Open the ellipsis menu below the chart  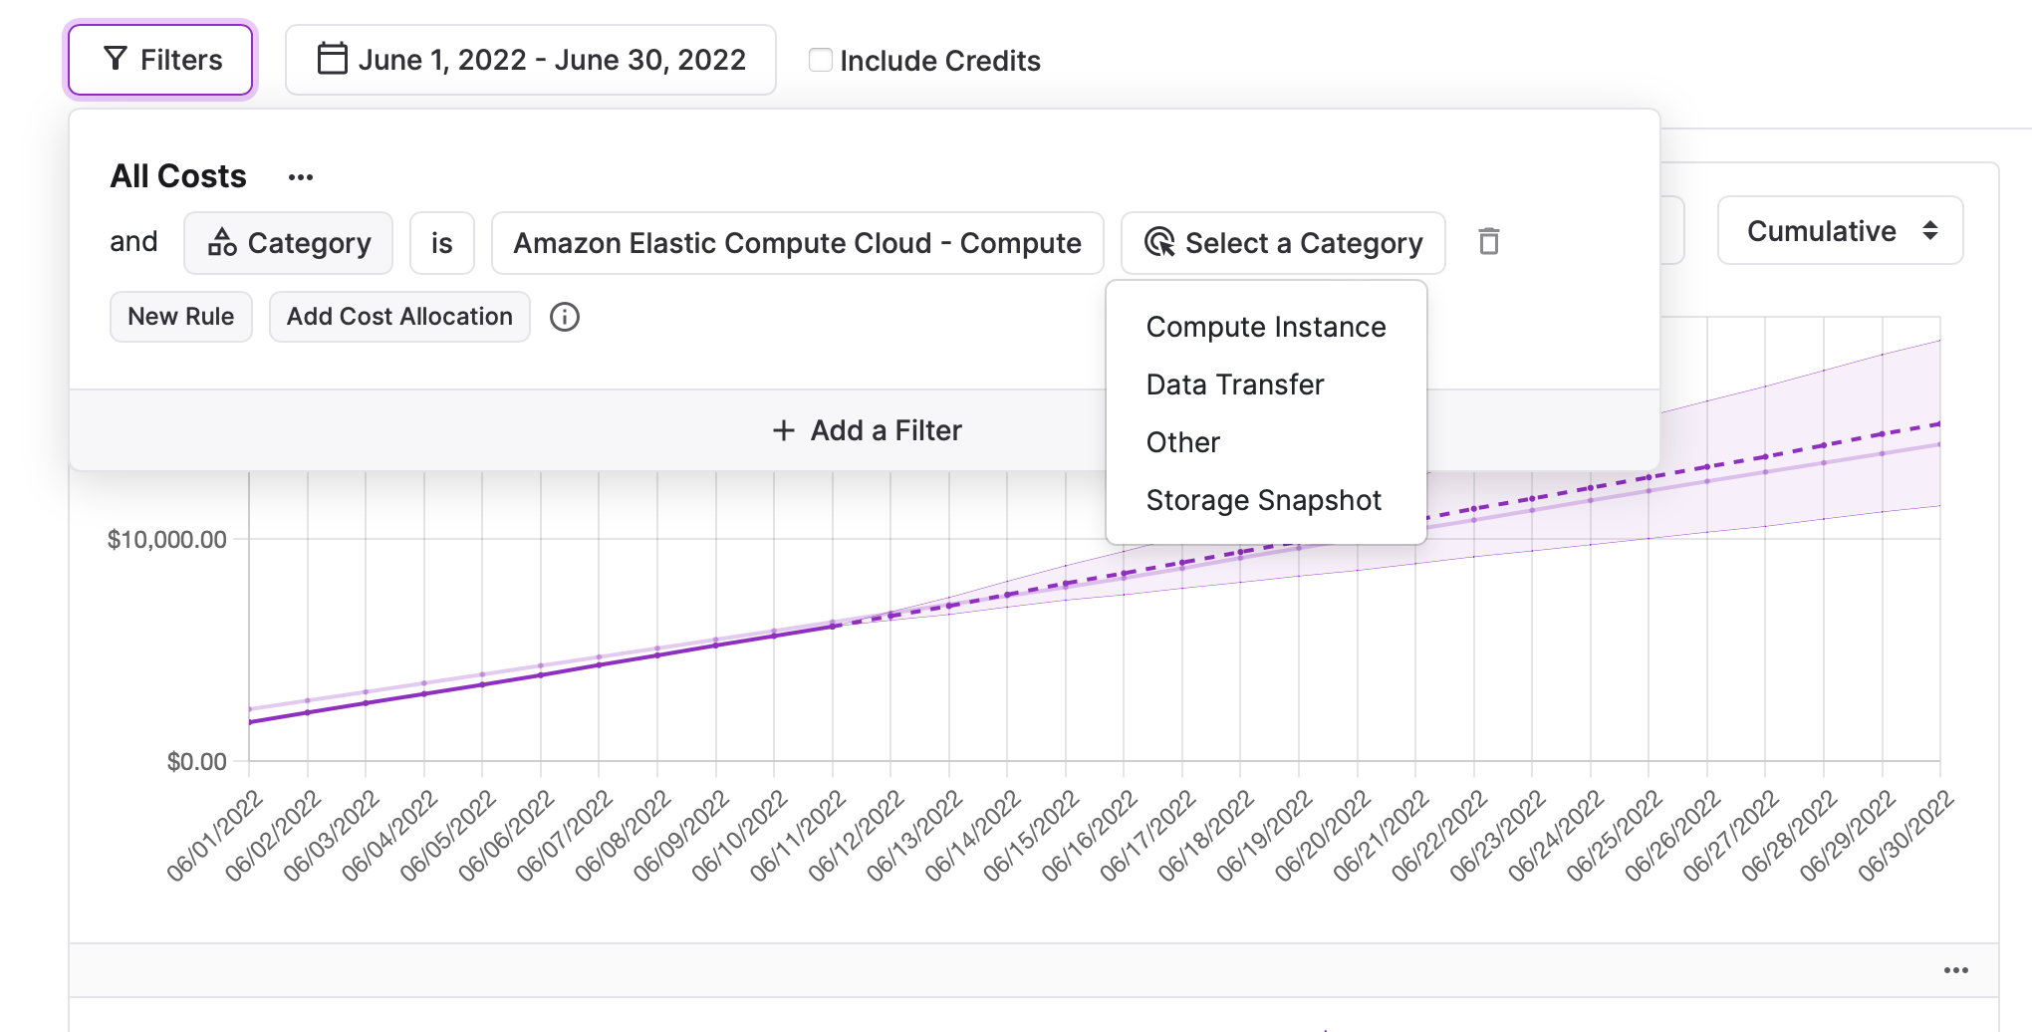pos(1955,970)
